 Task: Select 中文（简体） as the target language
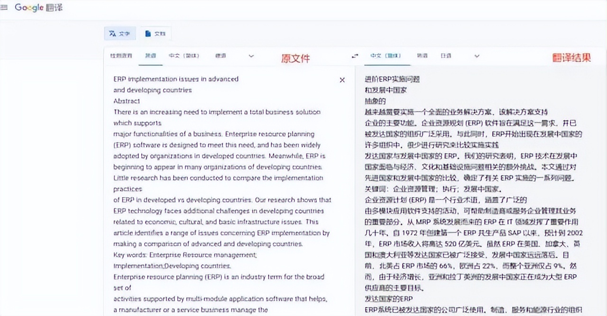tap(386, 56)
